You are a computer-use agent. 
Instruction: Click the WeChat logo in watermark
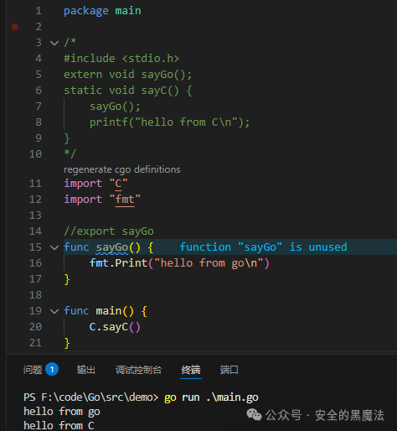(254, 414)
